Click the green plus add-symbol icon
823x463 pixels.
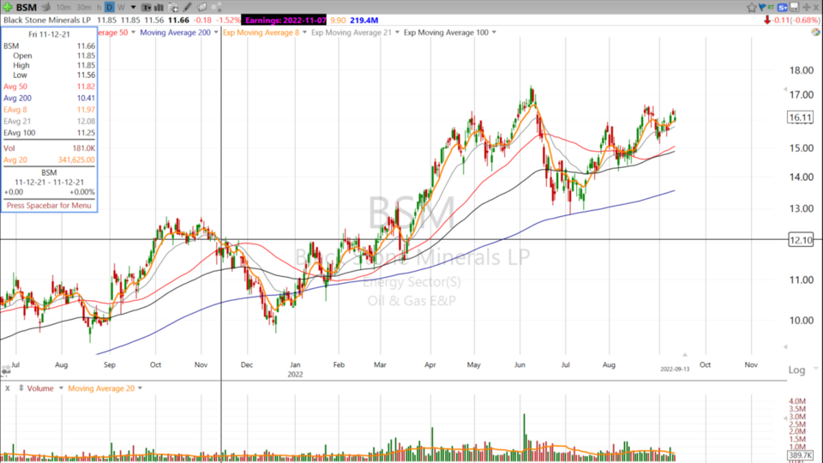point(8,8)
